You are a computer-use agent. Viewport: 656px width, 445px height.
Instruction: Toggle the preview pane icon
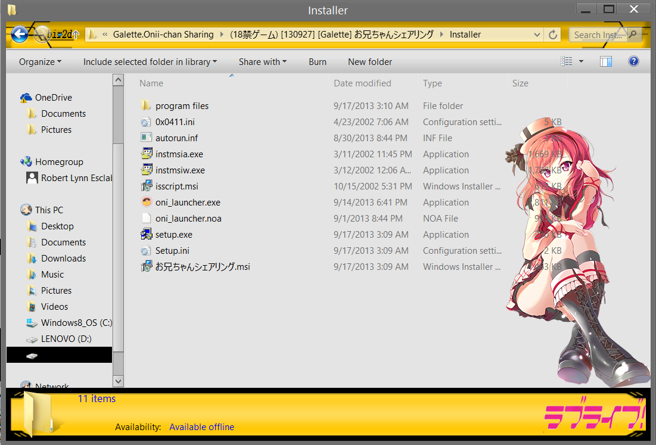pyautogui.click(x=606, y=61)
